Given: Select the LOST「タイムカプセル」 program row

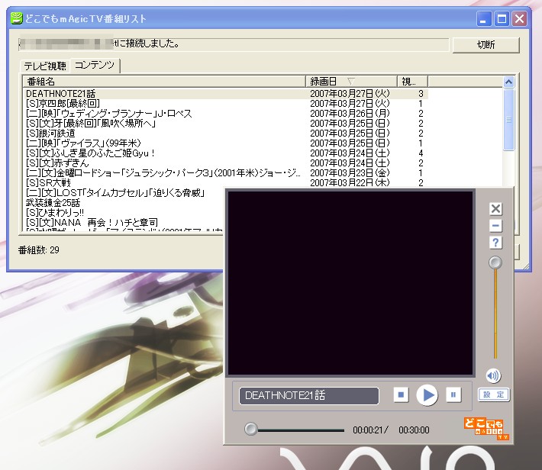Looking at the screenshot, I should click(x=124, y=192).
